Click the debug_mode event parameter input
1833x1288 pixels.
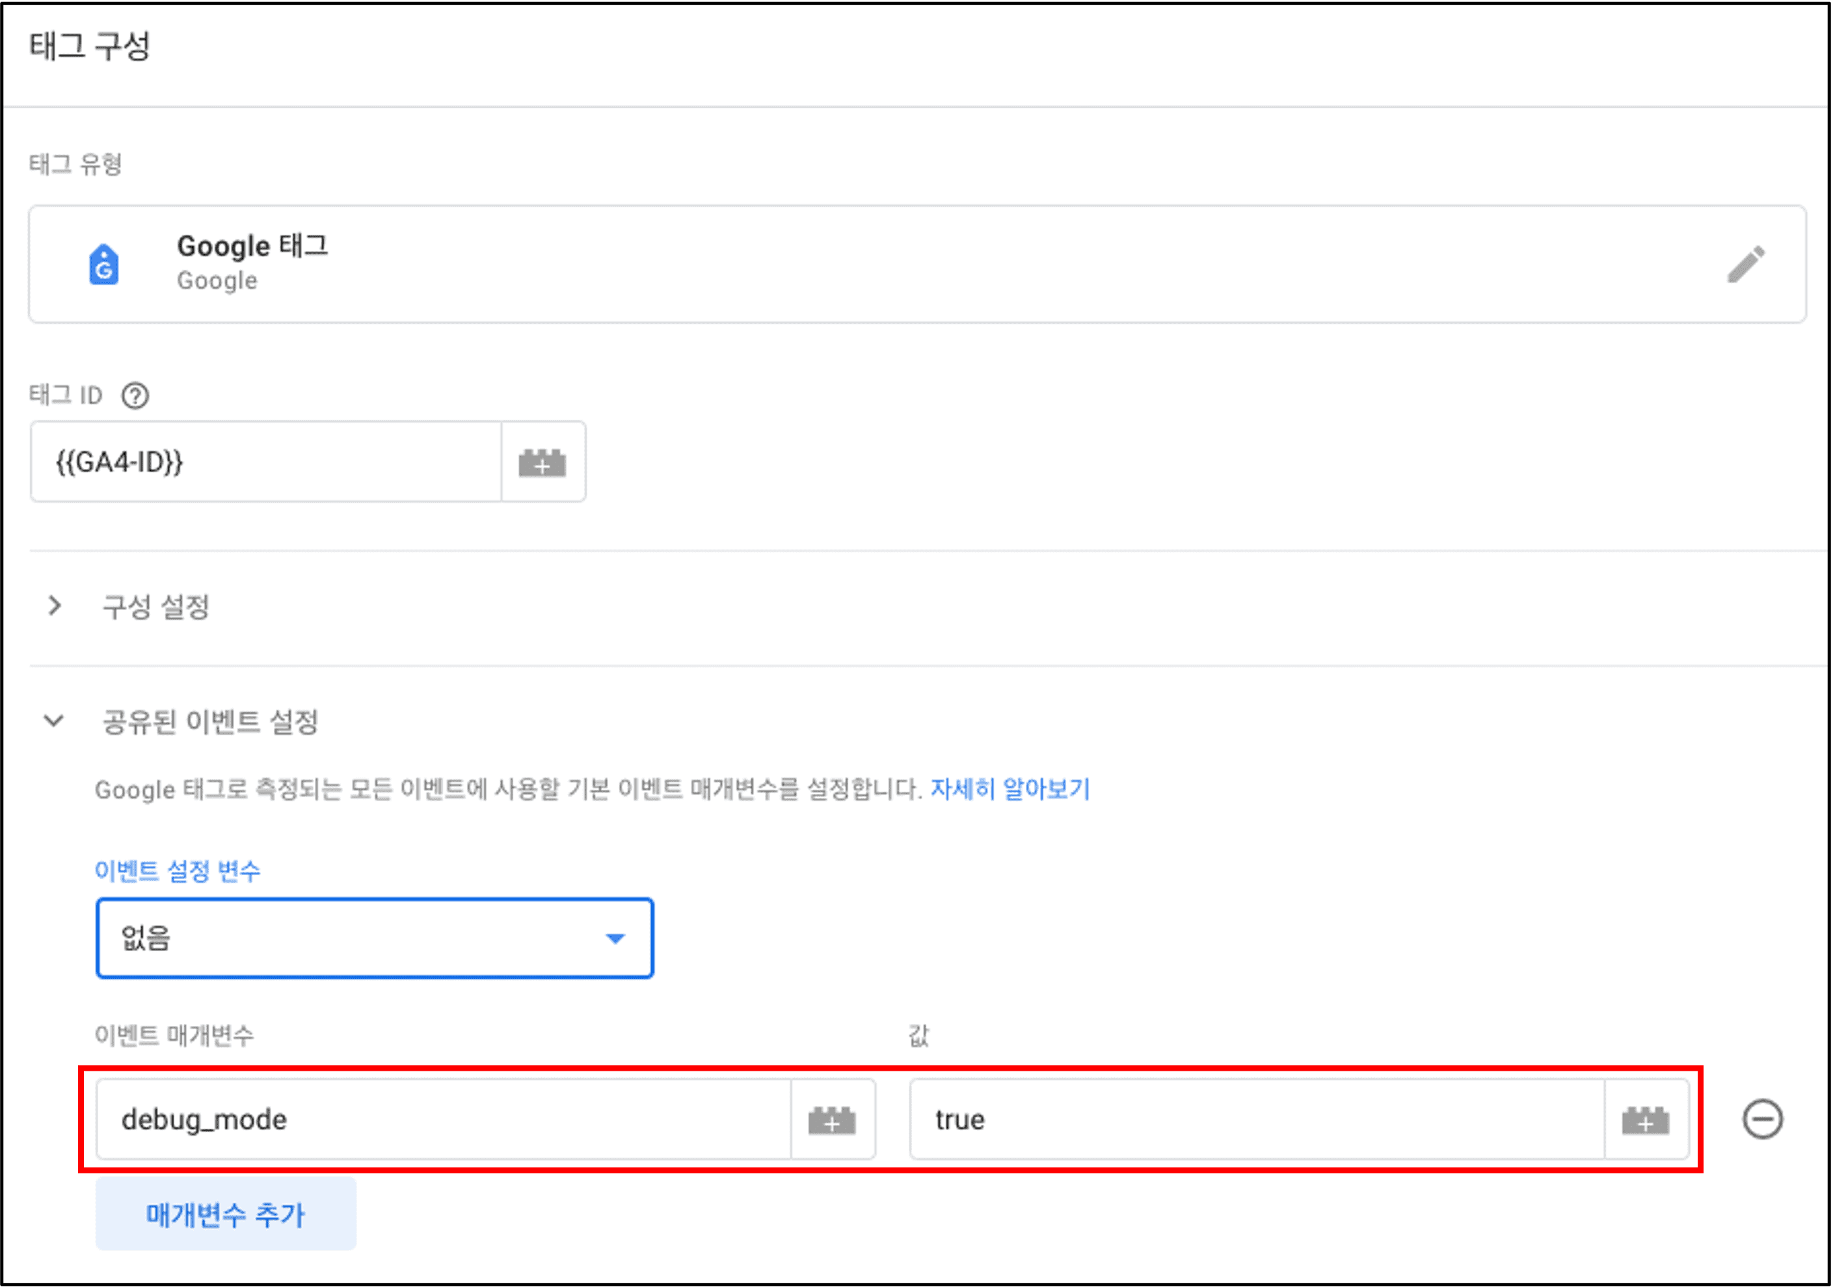[444, 1120]
